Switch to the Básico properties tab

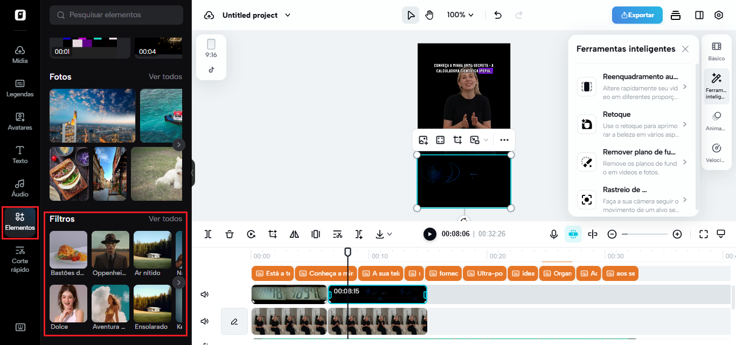717,51
